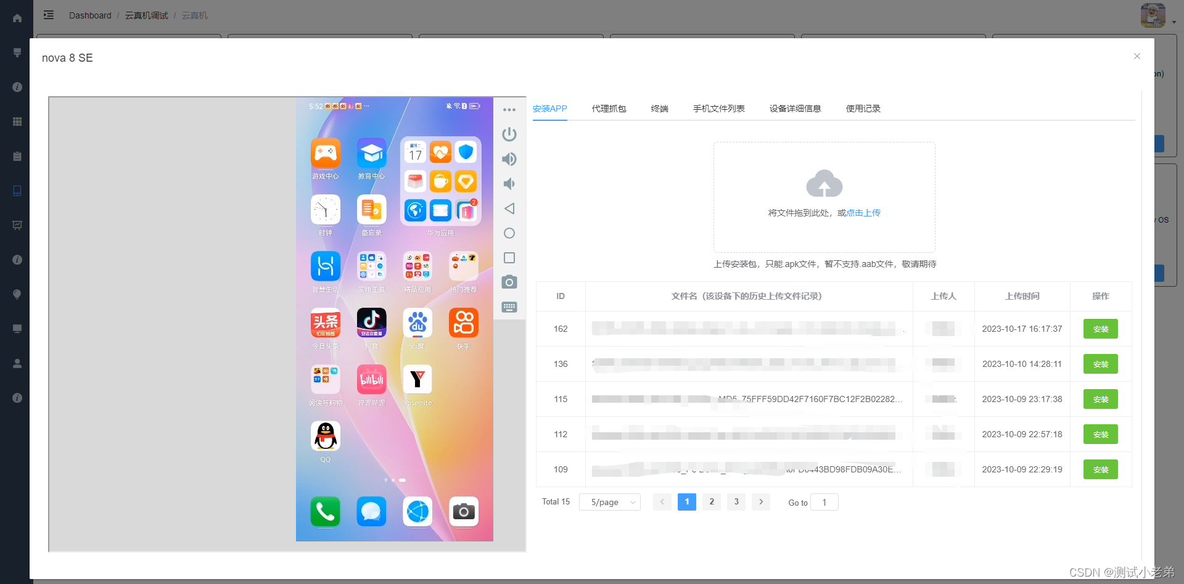The height and width of the screenshot is (584, 1184).
Task: Open the 华为应用 folder
Action: [440, 181]
